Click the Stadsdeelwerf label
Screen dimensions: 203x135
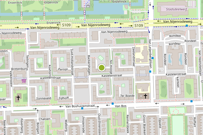pyautogui.click(x=177, y=9)
